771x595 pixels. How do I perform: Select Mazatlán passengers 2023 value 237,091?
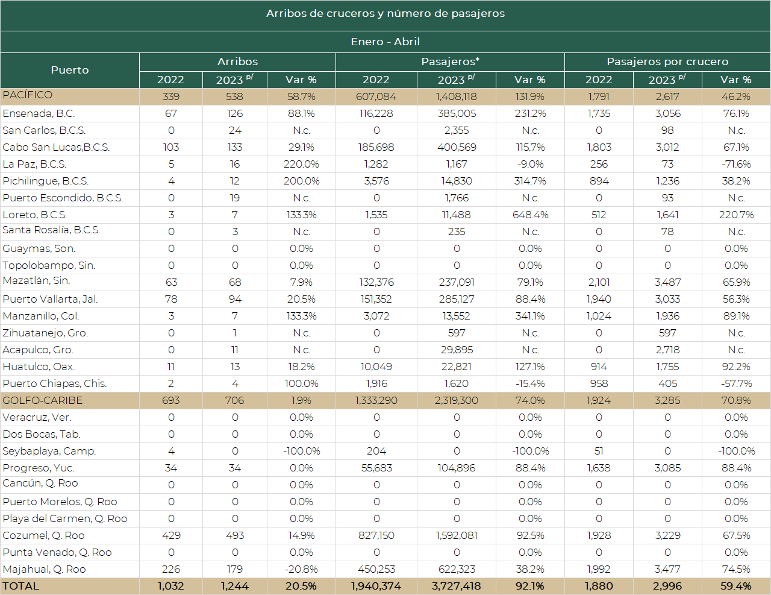click(x=457, y=282)
